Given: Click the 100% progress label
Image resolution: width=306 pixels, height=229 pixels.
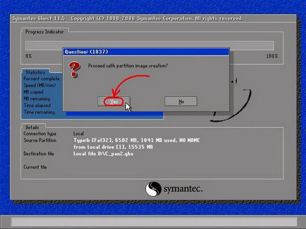Looking at the screenshot, I should coord(272,56).
